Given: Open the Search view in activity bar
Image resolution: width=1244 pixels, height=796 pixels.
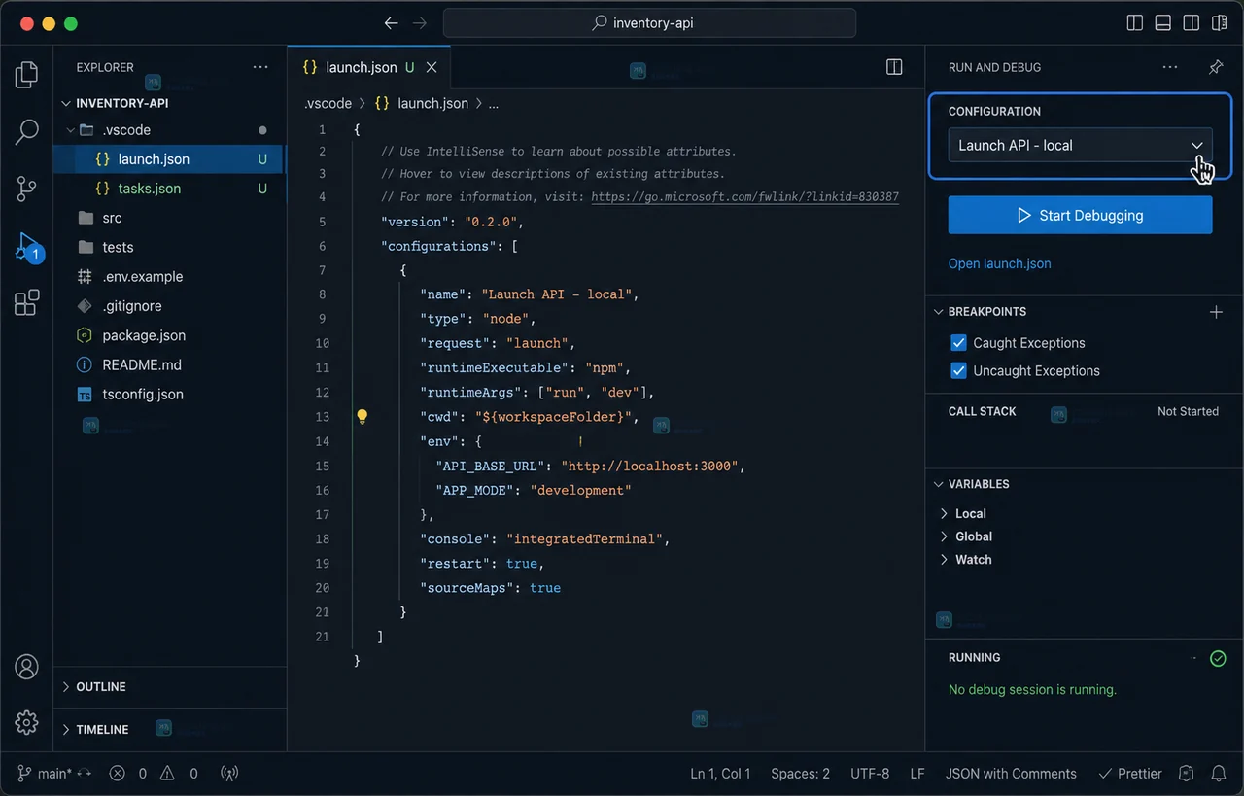Looking at the screenshot, I should pyautogui.click(x=27, y=131).
